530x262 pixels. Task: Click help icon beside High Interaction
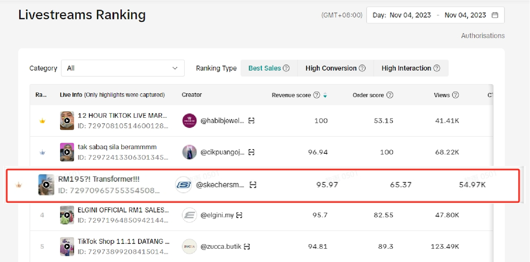click(436, 68)
